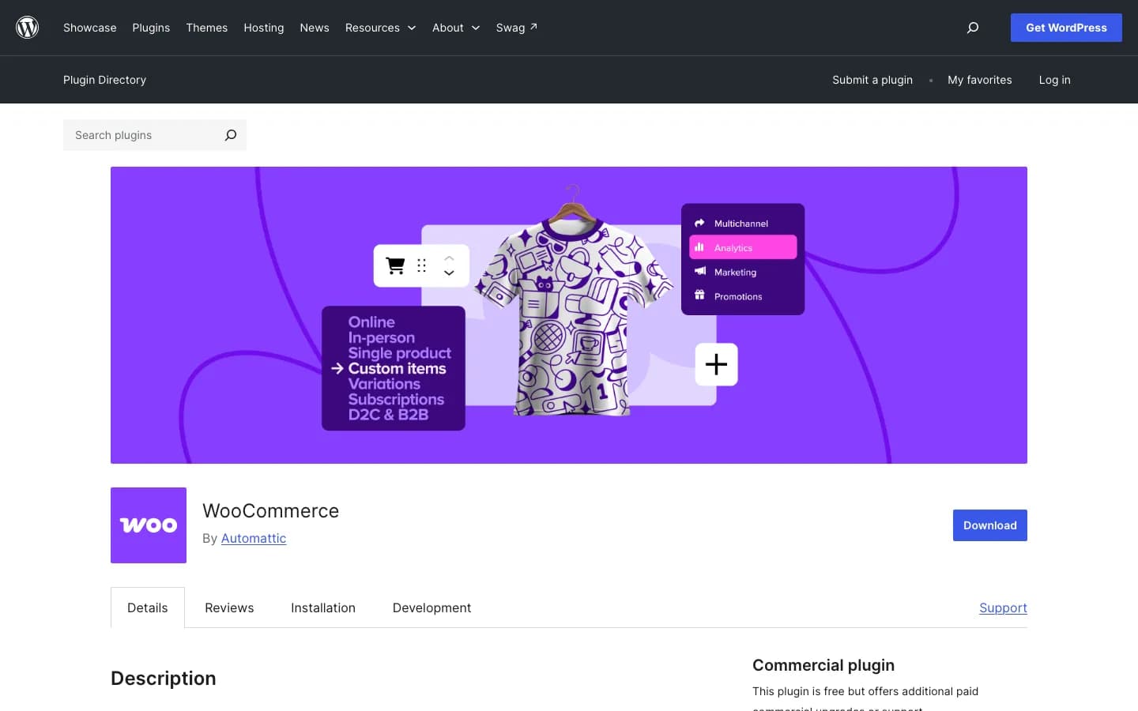Click the WordPress logo icon
1138x711 pixels.
(x=28, y=28)
